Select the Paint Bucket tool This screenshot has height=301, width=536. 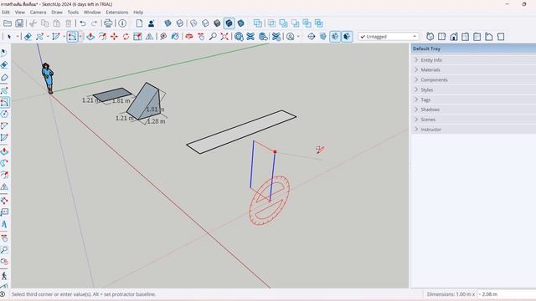(x=175, y=37)
